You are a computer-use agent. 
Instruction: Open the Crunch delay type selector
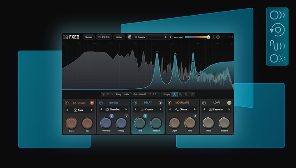point(148,109)
